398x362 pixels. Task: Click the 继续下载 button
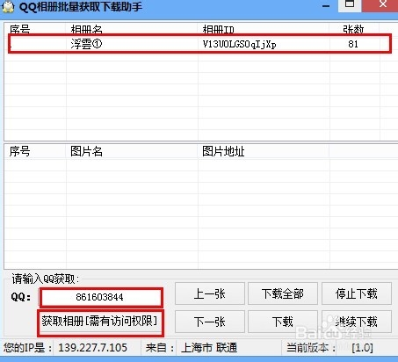[x=357, y=322]
